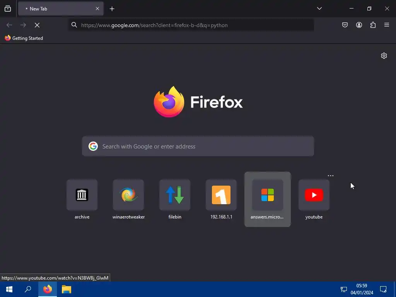The image size is (396, 297).
Task: Open Firefox account menu
Action: pyautogui.click(x=359, y=25)
